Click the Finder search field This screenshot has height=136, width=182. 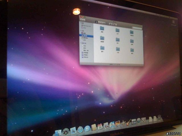(x=137, y=28)
